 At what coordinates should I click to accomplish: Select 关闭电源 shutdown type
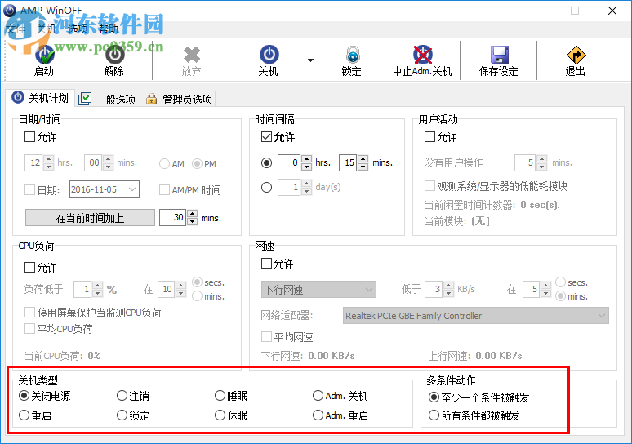24,396
